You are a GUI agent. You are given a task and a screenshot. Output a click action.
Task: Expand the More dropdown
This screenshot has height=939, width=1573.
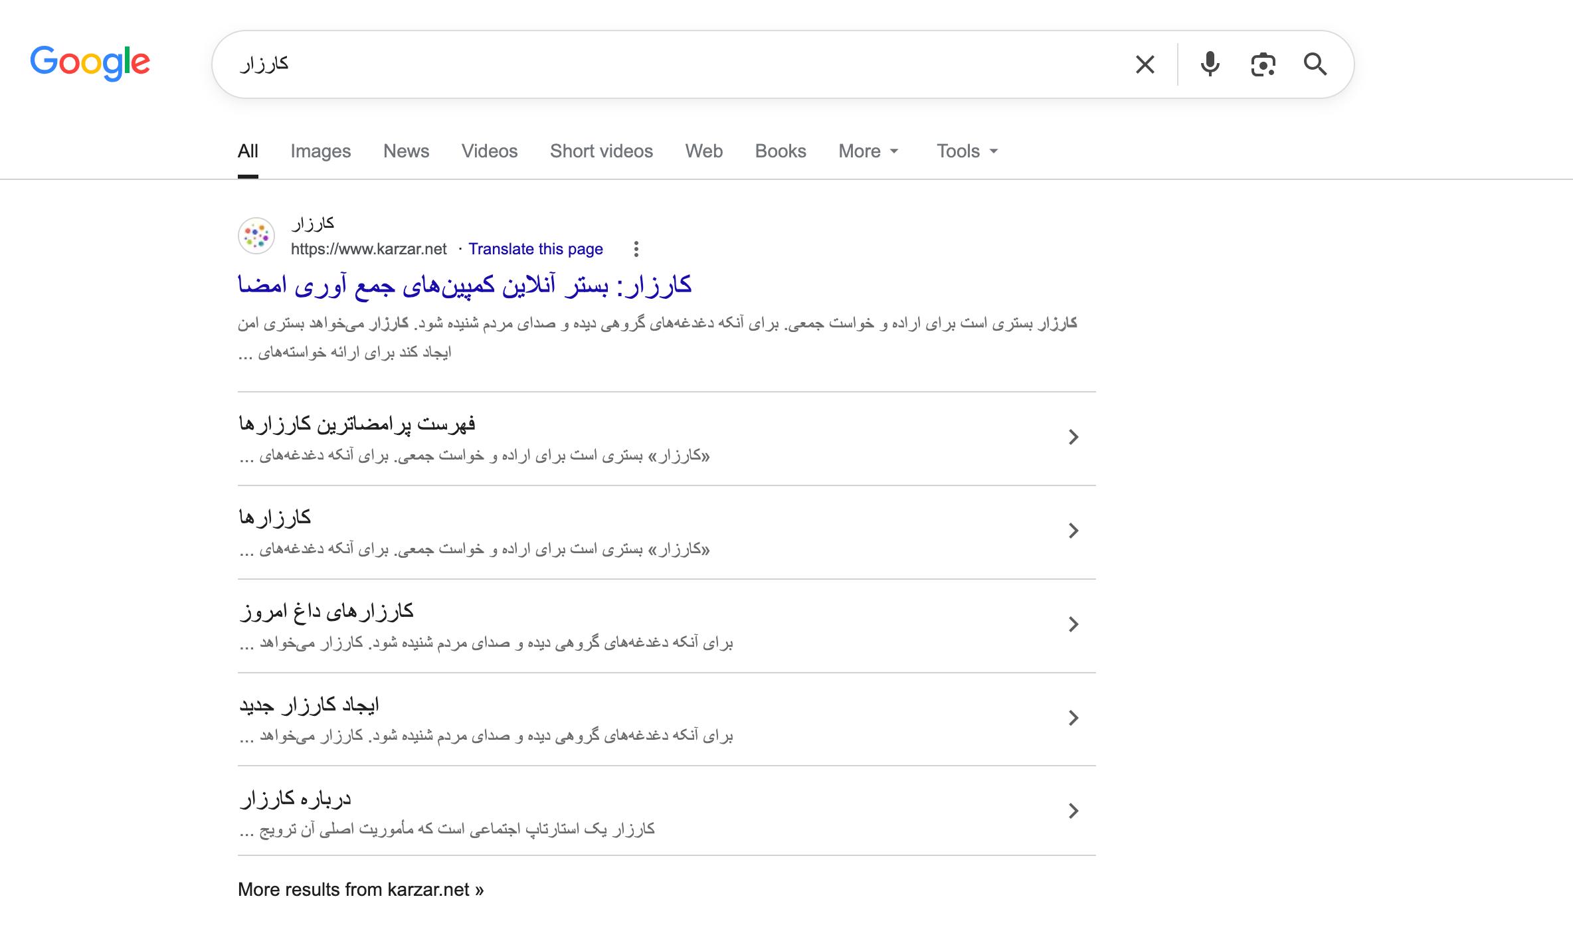(x=868, y=151)
